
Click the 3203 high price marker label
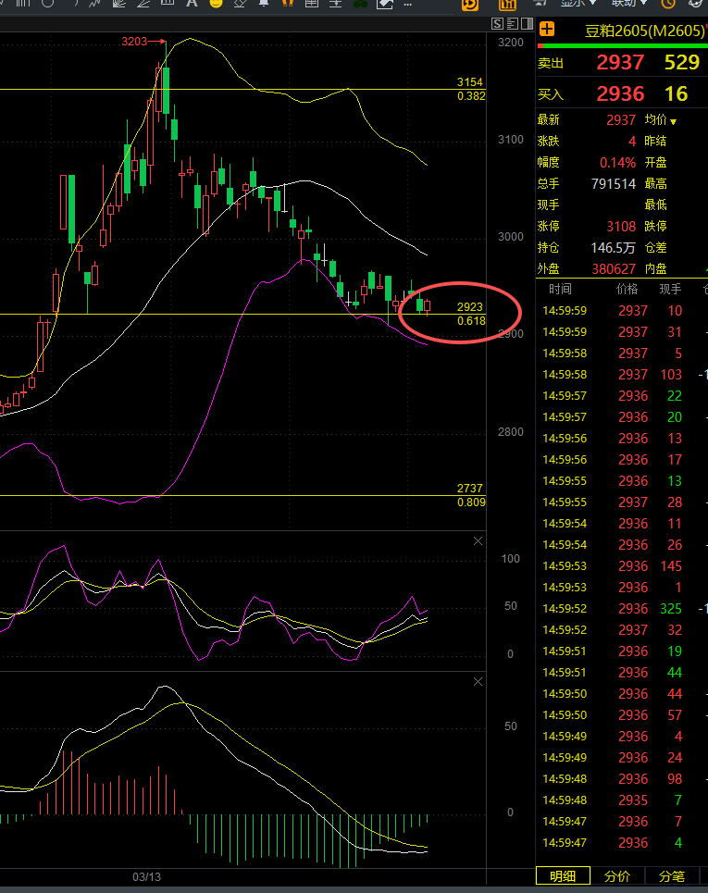pyautogui.click(x=134, y=42)
